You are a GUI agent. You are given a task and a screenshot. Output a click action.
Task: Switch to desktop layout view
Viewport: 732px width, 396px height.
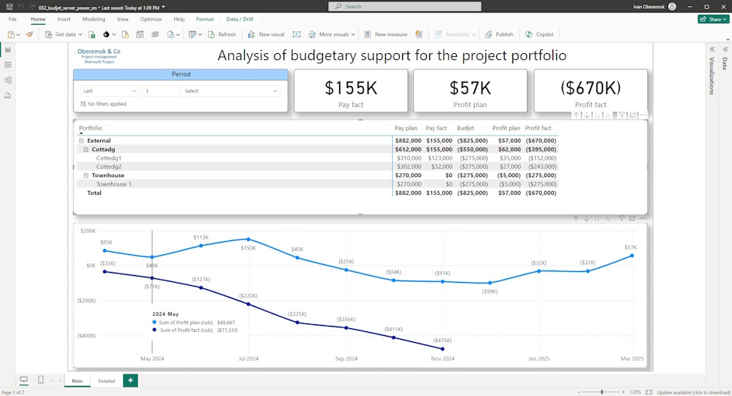click(x=24, y=380)
